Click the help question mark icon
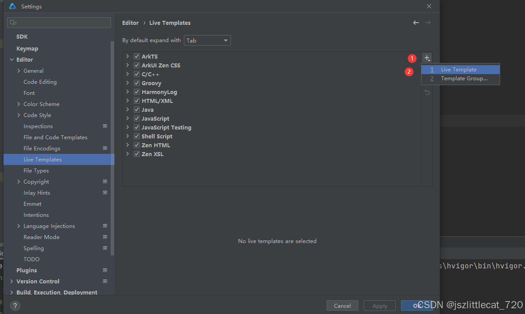The height and width of the screenshot is (314, 525). [x=15, y=306]
